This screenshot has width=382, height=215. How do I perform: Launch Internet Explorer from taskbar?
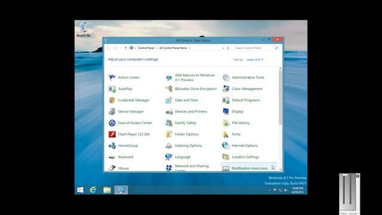click(x=93, y=190)
